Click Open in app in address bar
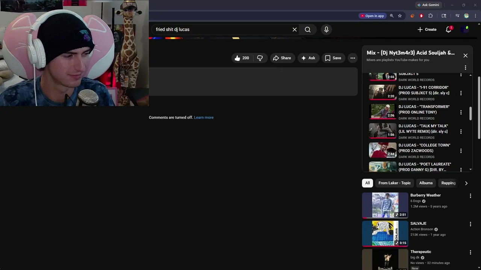 pyautogui.click(x=372, y=16)
